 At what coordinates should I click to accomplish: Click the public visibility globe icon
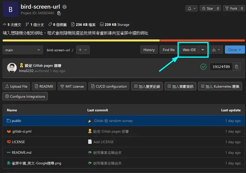(64, 7)
